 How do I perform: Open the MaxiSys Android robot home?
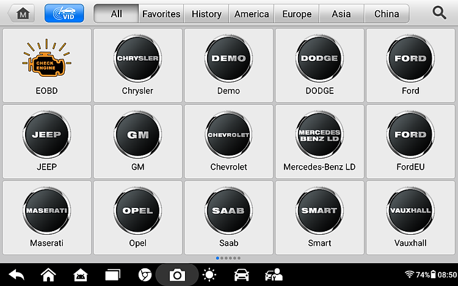pos(81,275)
